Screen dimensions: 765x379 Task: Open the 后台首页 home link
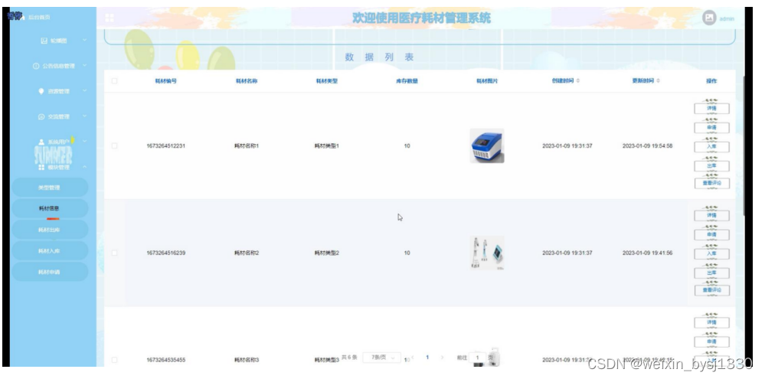click(39, 18)
